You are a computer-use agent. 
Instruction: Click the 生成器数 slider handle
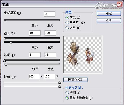coord(5,21)
